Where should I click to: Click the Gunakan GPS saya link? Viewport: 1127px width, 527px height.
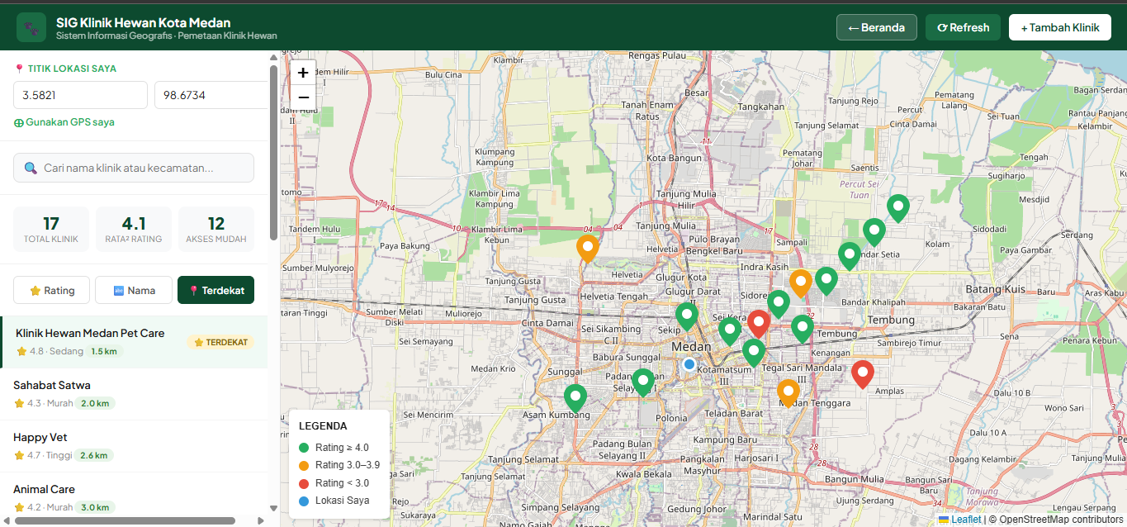pos(64,122)
